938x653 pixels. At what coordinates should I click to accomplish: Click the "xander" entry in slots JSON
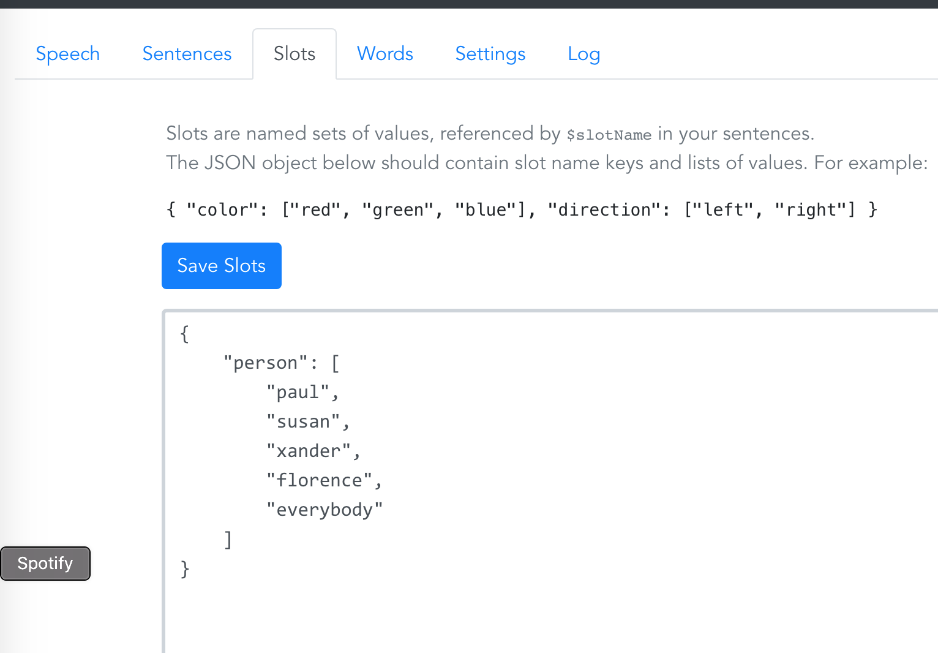309,451
